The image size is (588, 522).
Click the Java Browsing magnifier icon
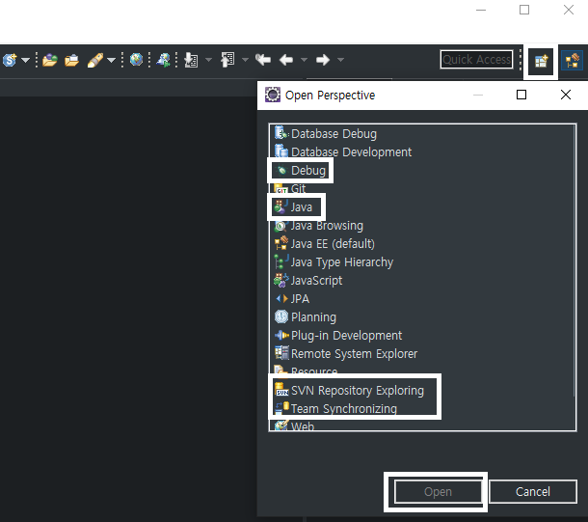click(281, 226)
